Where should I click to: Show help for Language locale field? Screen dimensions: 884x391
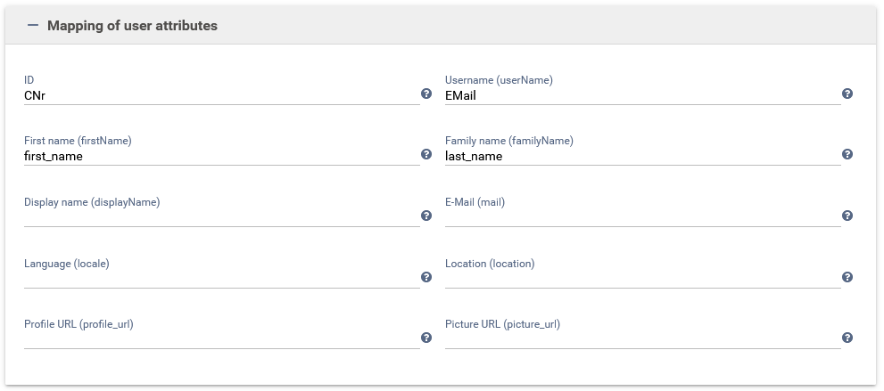point(426,277)
